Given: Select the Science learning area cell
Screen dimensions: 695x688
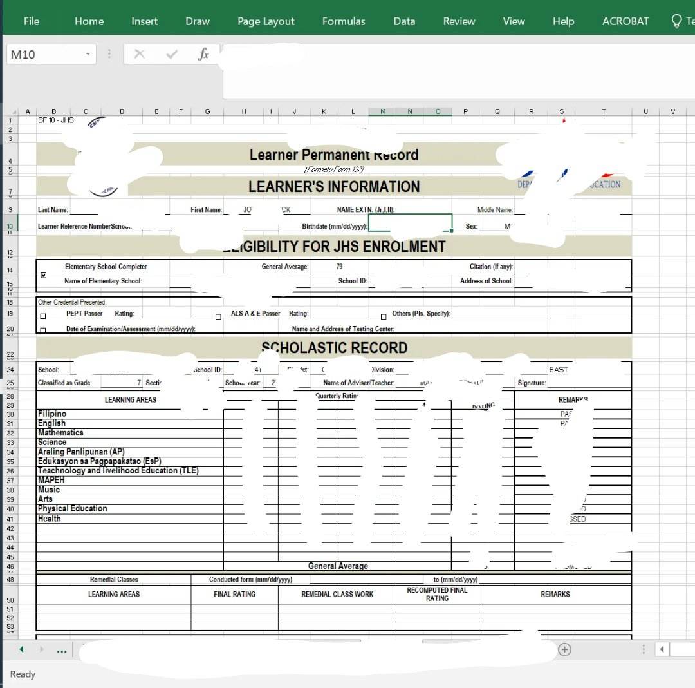Looking at the screenshot, I should (x=129, y=443).
